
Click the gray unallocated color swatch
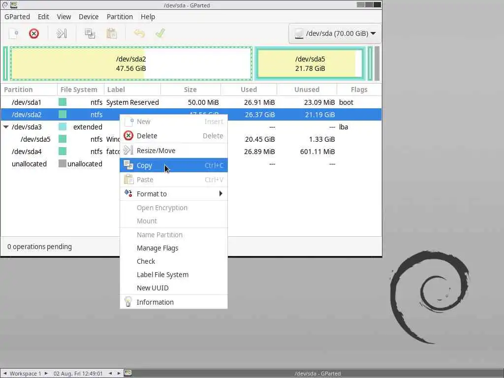tap(63, 163)
